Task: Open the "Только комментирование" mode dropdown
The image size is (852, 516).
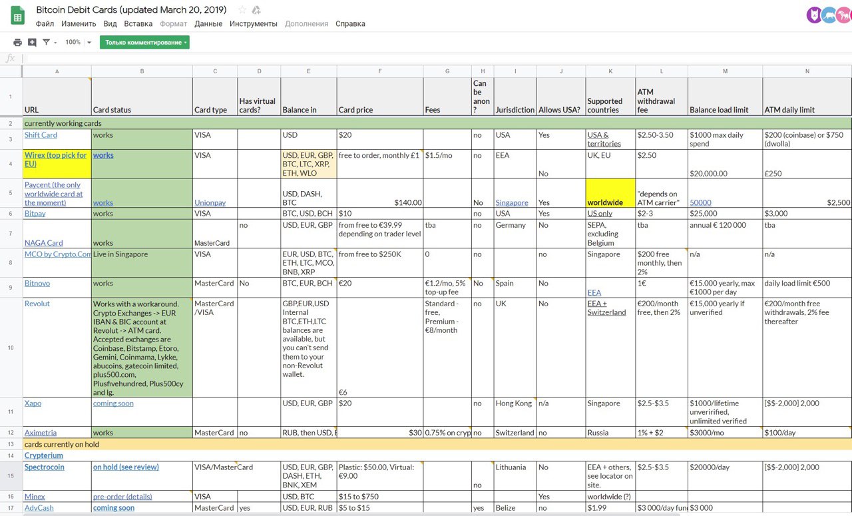Action: point(144,42)
